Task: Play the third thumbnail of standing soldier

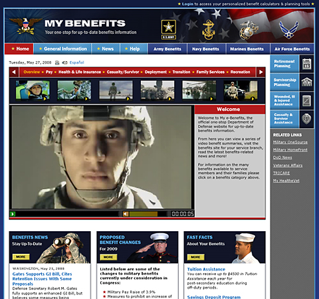Action: pos(116,90)
